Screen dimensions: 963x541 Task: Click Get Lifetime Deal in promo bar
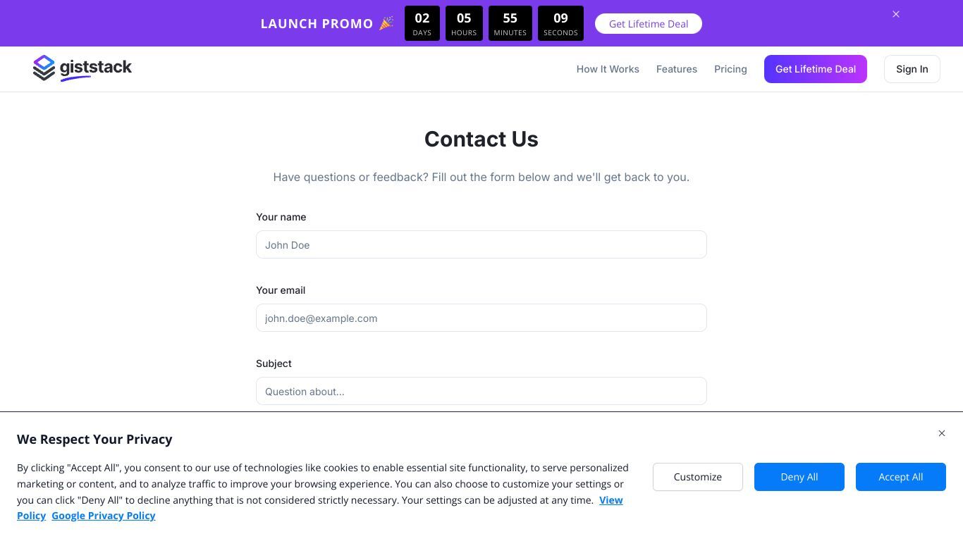649,24
